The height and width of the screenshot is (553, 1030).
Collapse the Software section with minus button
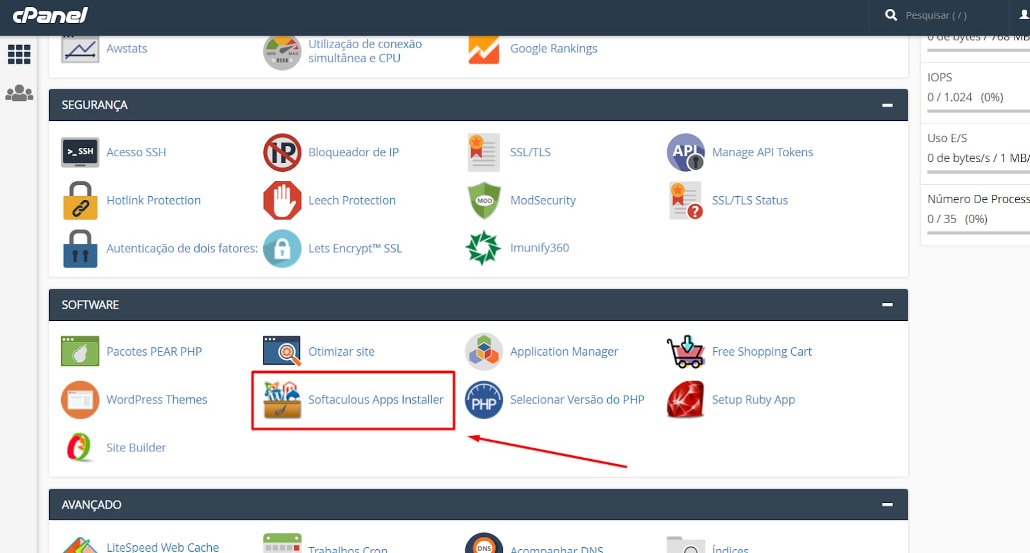887,305
